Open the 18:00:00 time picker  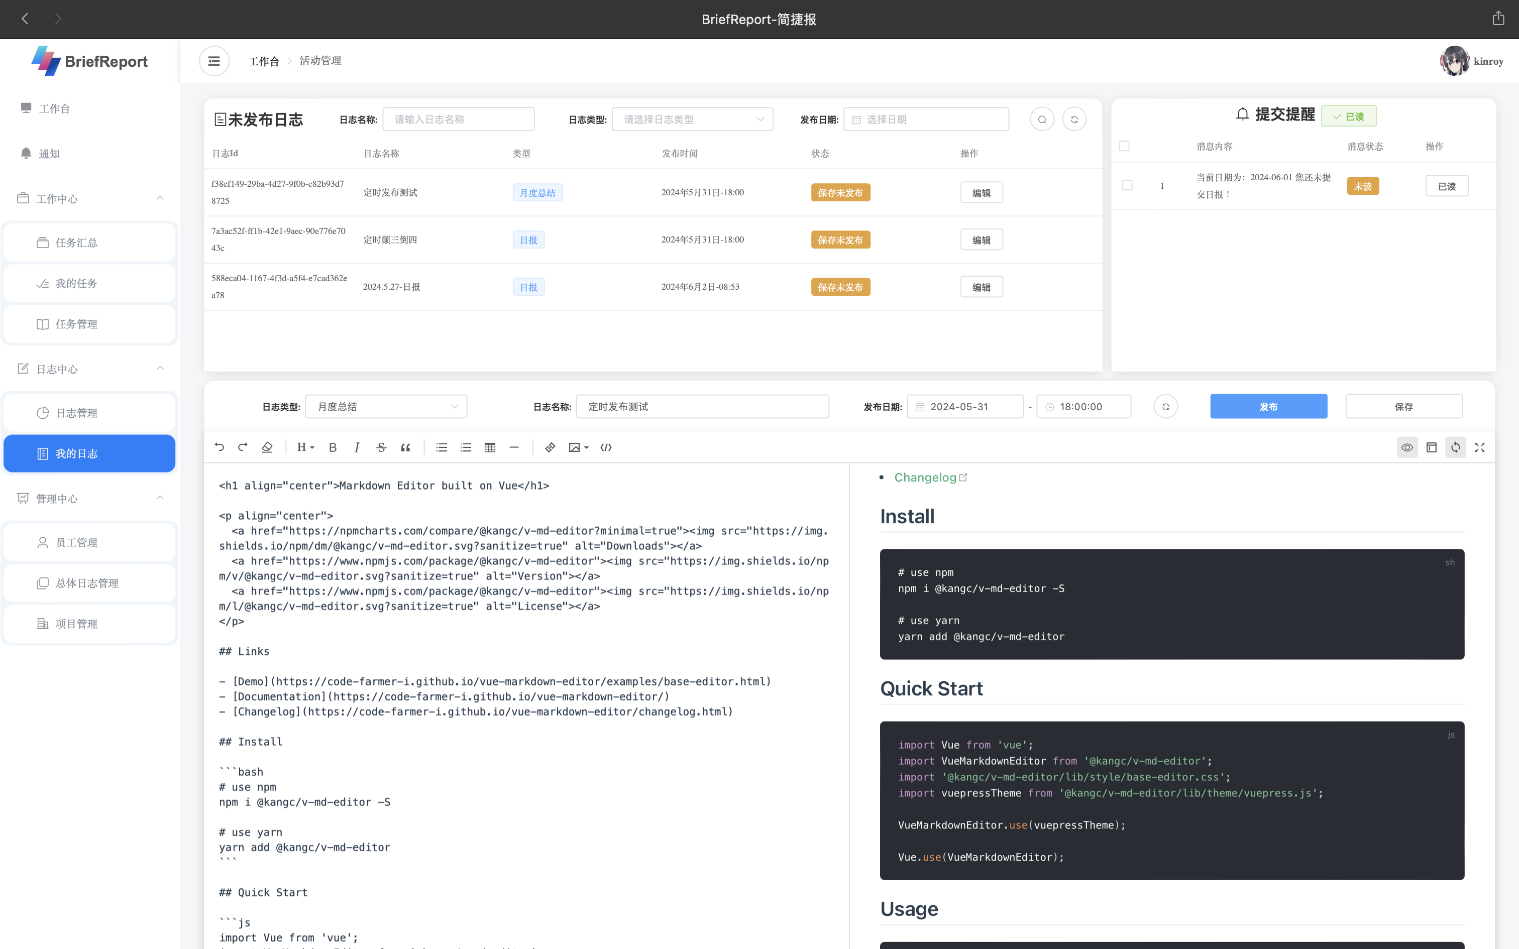pyautogui.click(x=1084, y=406)
